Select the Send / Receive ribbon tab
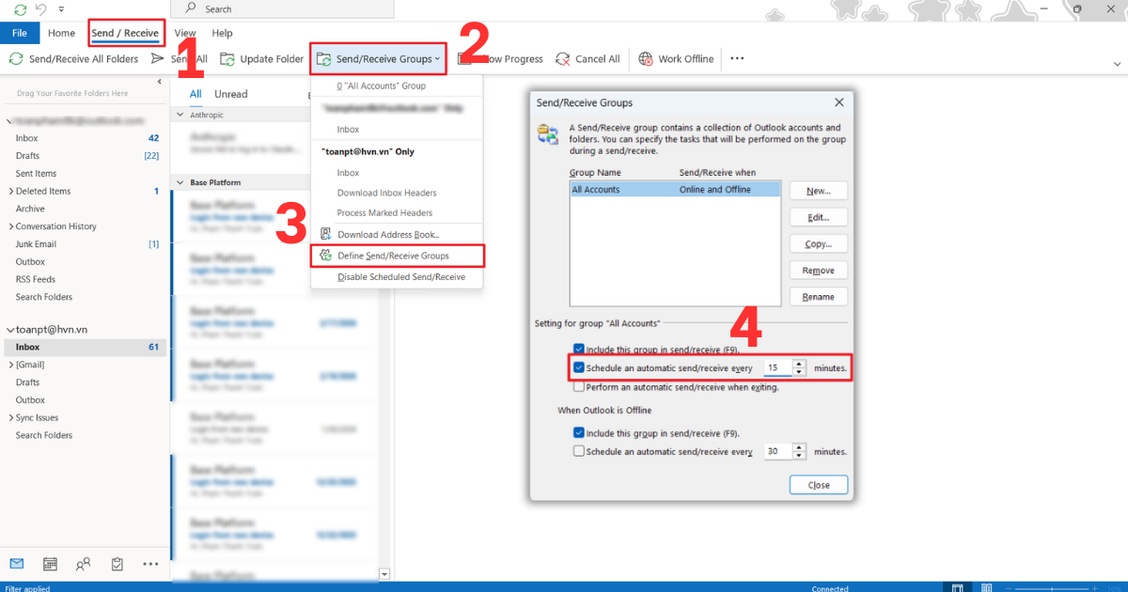The width and height of the screenshot is (1128, 592). pyautogui.click(x=125, y=33)
